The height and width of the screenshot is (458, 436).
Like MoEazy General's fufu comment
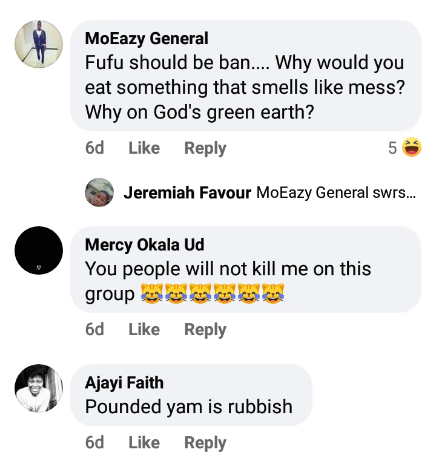pos(144,148)
